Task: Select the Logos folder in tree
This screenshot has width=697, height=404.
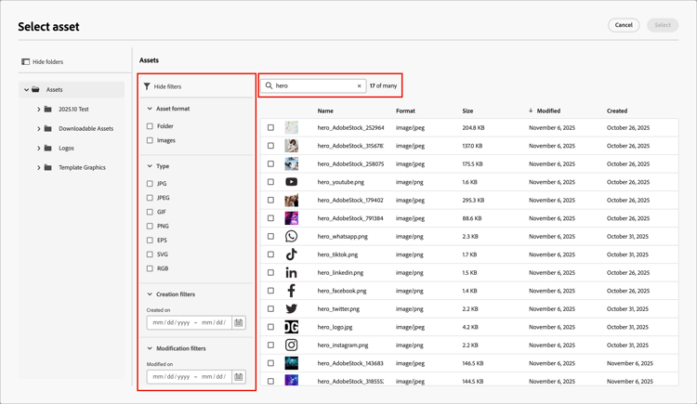Action: point(66,148)
